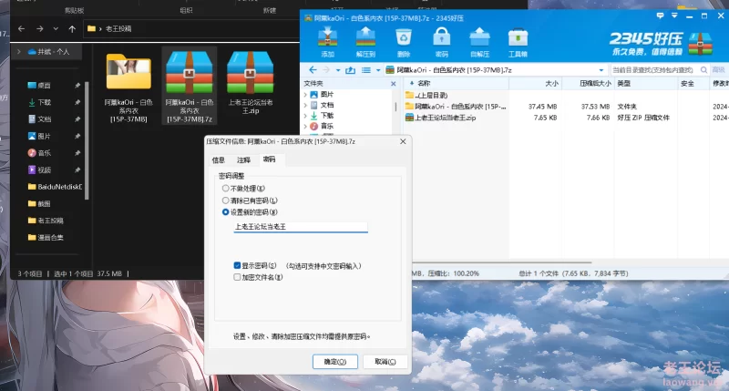Switch to the 注释 tab in the dialog
This screenshot has height=391, width=729.
tap(243, 159)
